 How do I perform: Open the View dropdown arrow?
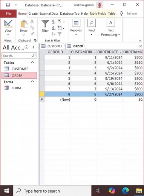point(8,35)
